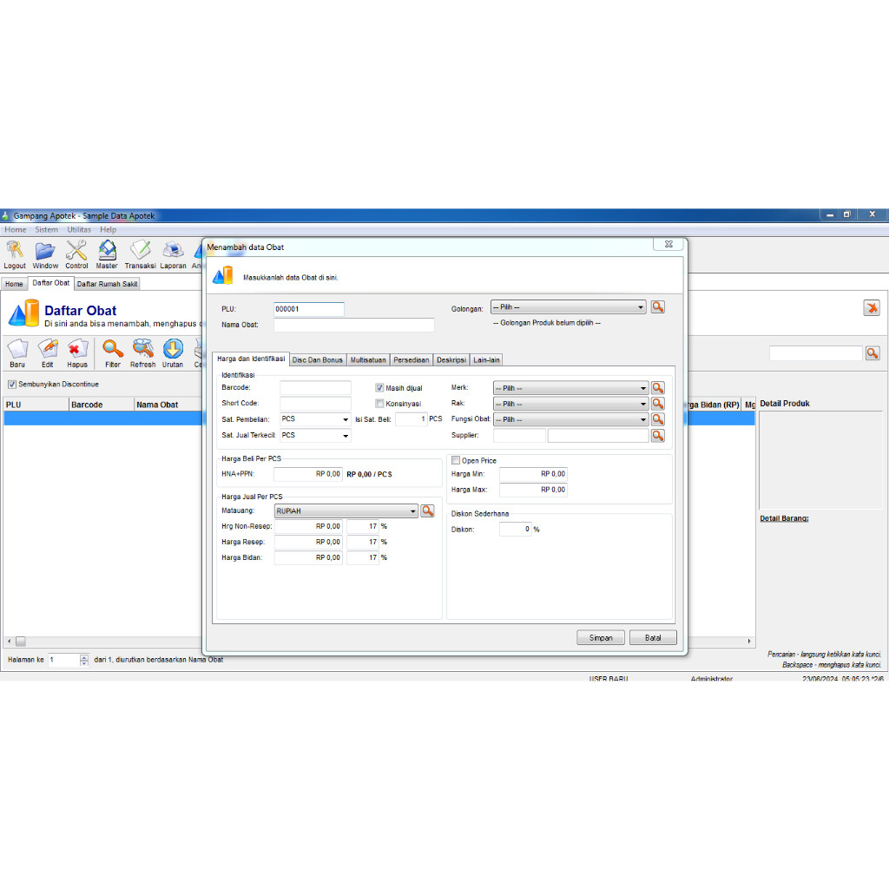The image size is (889, 889).
Task: Open the Matauang currency dropdown
Action: 412,510
